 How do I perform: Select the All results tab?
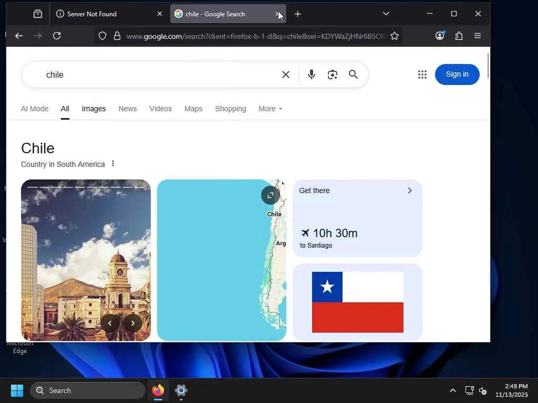[x=65, y=109]
